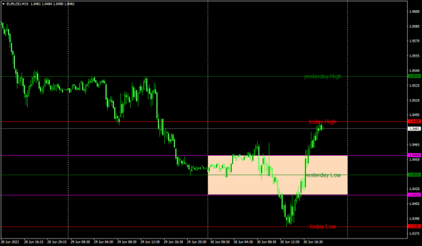Viewport: 422px width, 246px height.
Task: Select the 'today Low' label
Action: click(323, 226)
